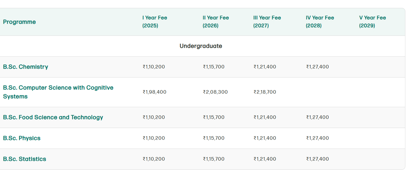Click Physics fourth year fee ₹1,27,400
This screenshot has height=170, width=408.
click(x=317, y=138)
